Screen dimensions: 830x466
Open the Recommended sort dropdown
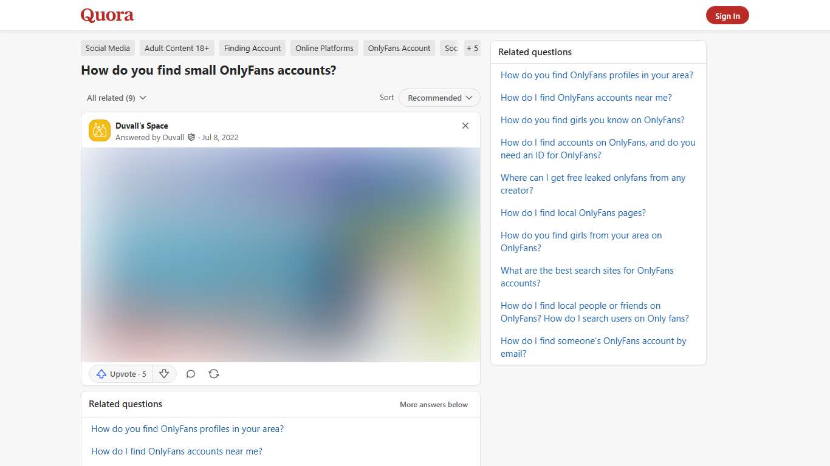(x=439, y=98)
